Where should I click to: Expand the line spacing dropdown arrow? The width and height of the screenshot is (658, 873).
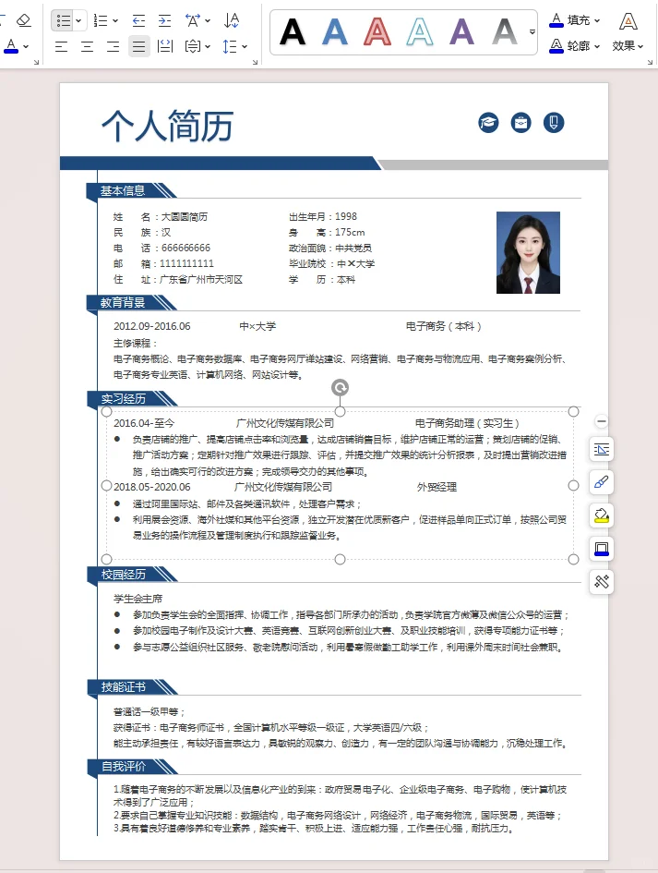(245, 46)
